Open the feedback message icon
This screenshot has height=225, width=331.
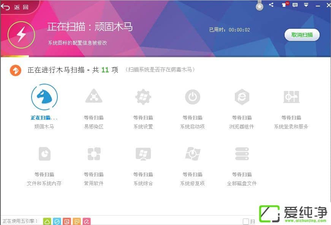click(x=295, y=5)
